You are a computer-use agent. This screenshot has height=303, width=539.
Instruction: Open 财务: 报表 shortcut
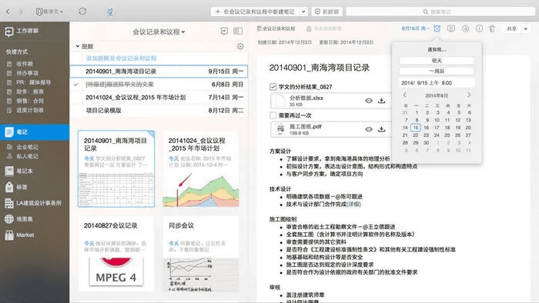[x=25, y=92]
